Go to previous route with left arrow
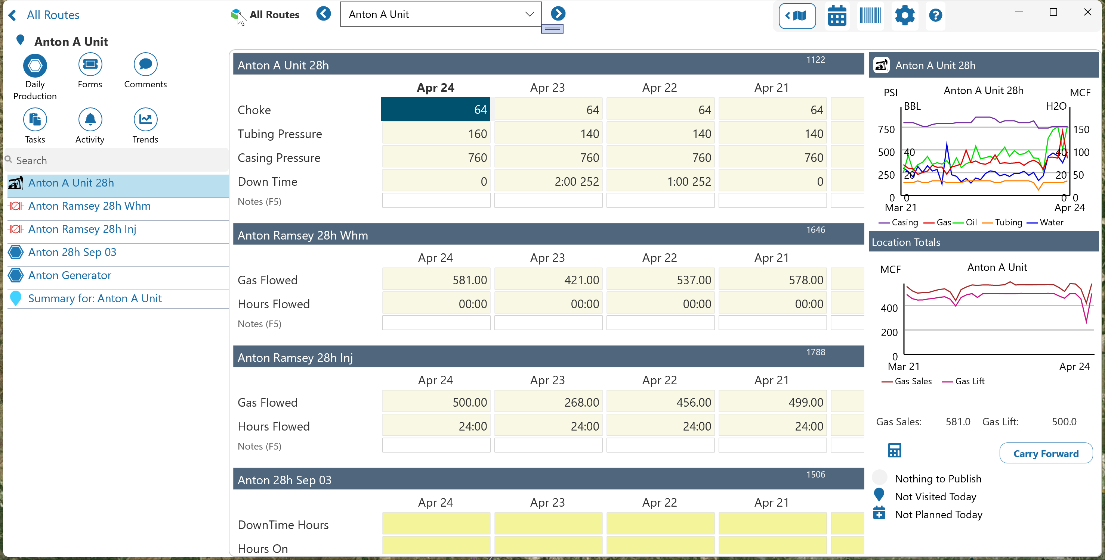Screen dimensions: 1105x560 pos(324,14)
